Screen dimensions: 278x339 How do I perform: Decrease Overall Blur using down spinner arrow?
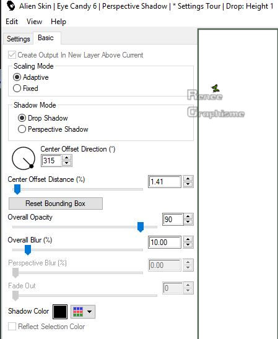[x=188, y=245]
